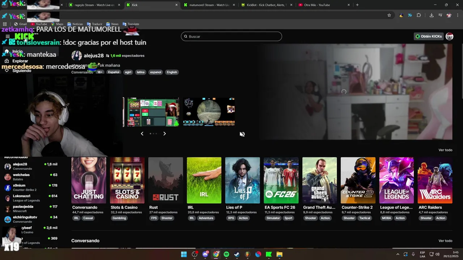The height and width of the screenshot is (260, 463).
Task: Launch Discord from the taskbar
Action: click(x=205, y=254)
